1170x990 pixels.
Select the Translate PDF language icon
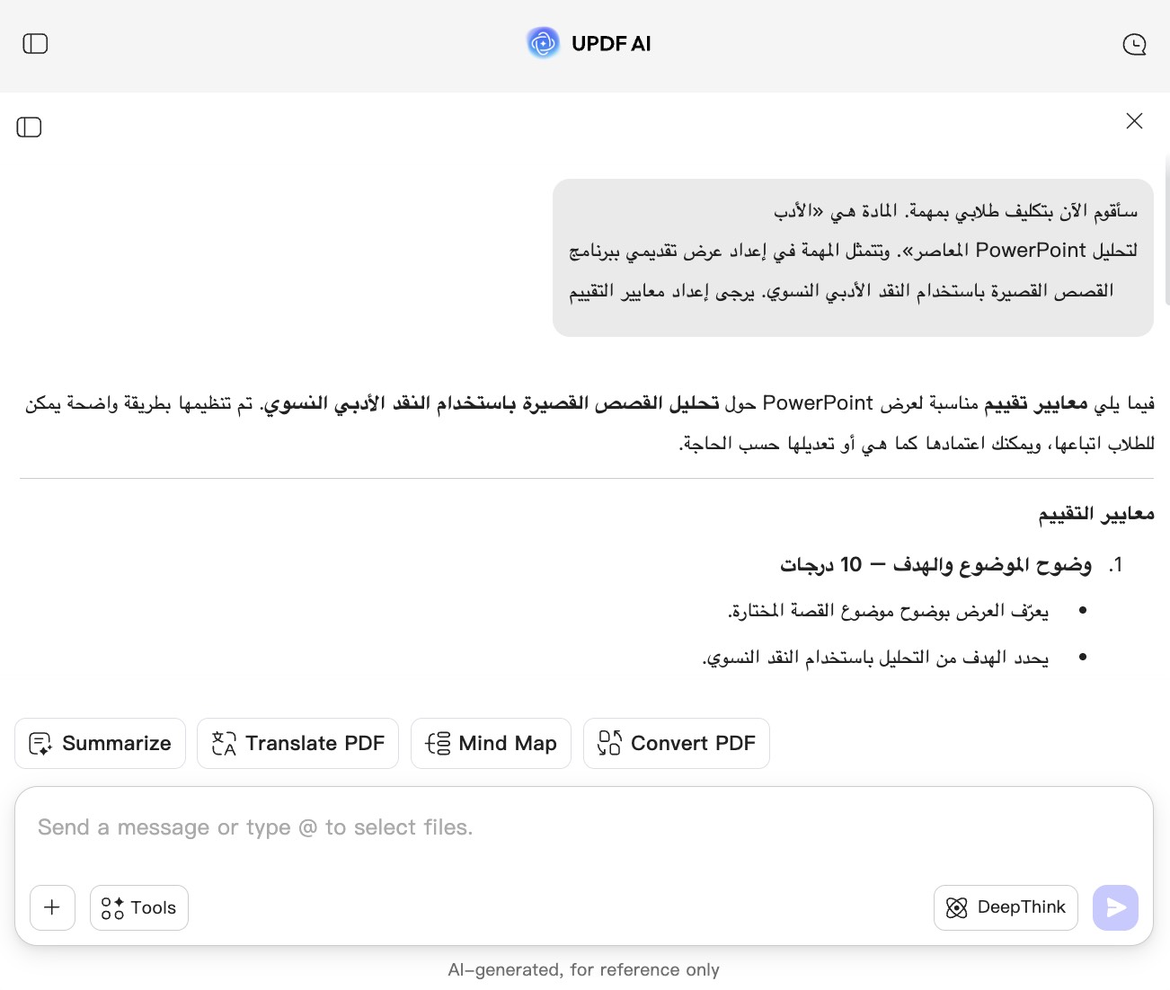223,743
